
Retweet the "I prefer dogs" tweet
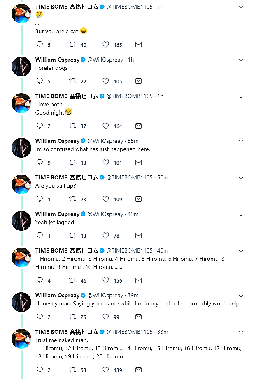pyautogui.click(x=73, y=81)
